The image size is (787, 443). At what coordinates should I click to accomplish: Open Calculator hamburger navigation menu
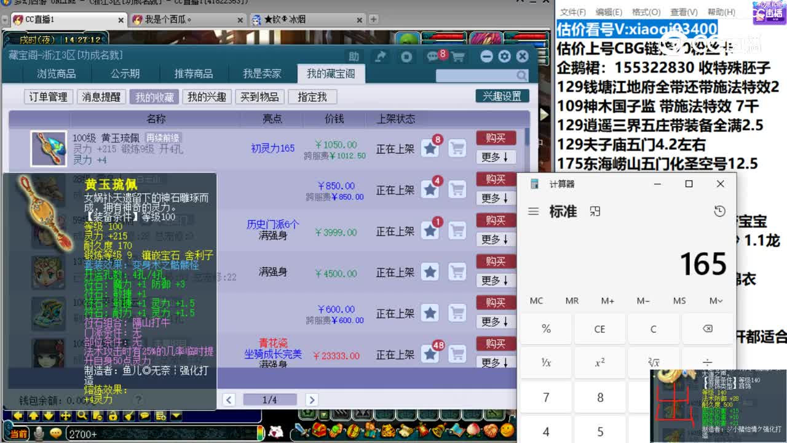[533, 211]
